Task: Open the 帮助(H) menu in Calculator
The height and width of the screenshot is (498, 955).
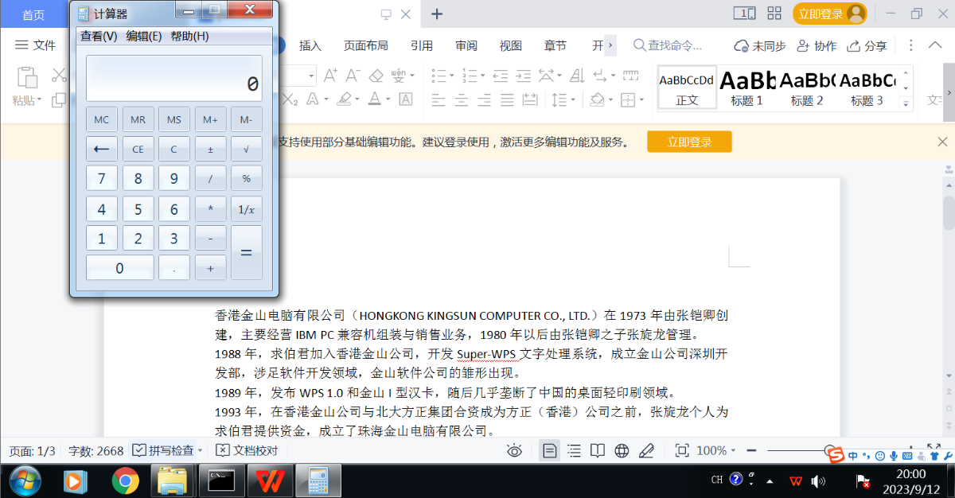Action: tap(189, 36)
